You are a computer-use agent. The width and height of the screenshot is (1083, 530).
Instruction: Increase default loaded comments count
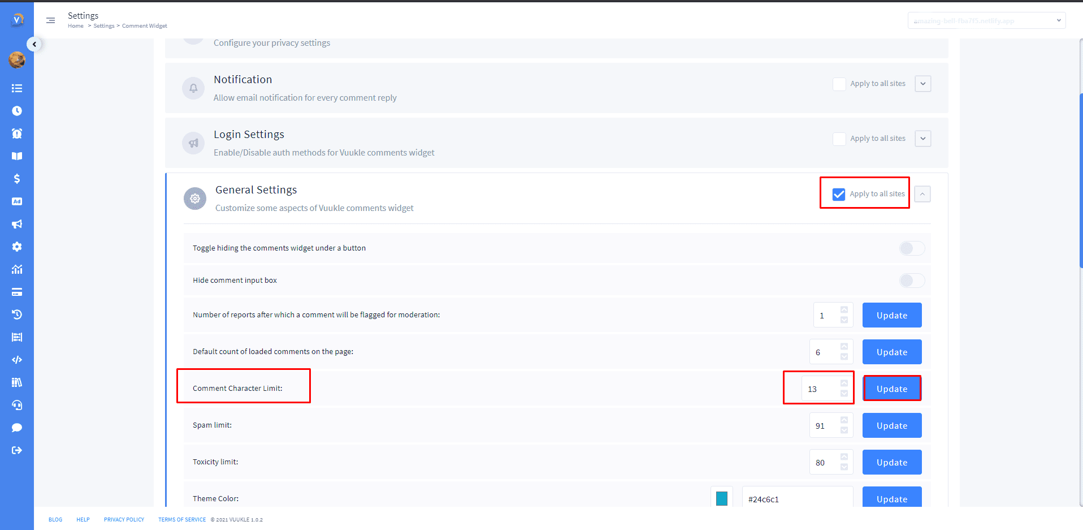(x=844, y=347)
